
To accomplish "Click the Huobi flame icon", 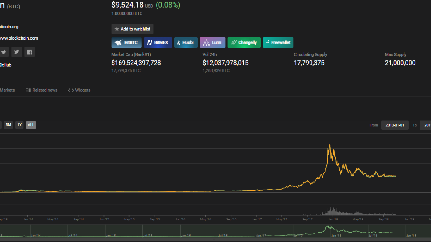I will [x=179, y=42].
